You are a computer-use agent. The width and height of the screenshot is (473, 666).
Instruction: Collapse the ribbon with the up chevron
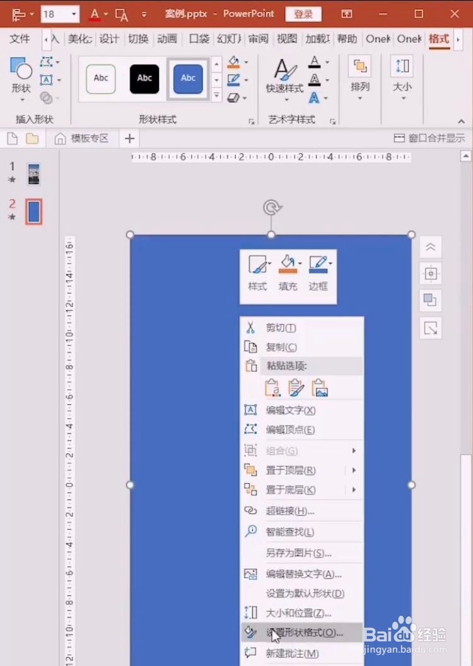(x=461, y=122)
